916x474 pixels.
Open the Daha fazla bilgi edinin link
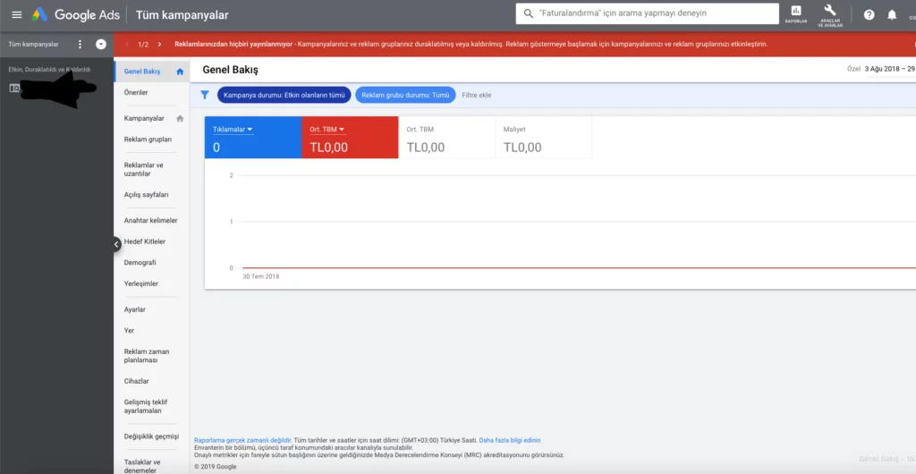coord(510,440)
